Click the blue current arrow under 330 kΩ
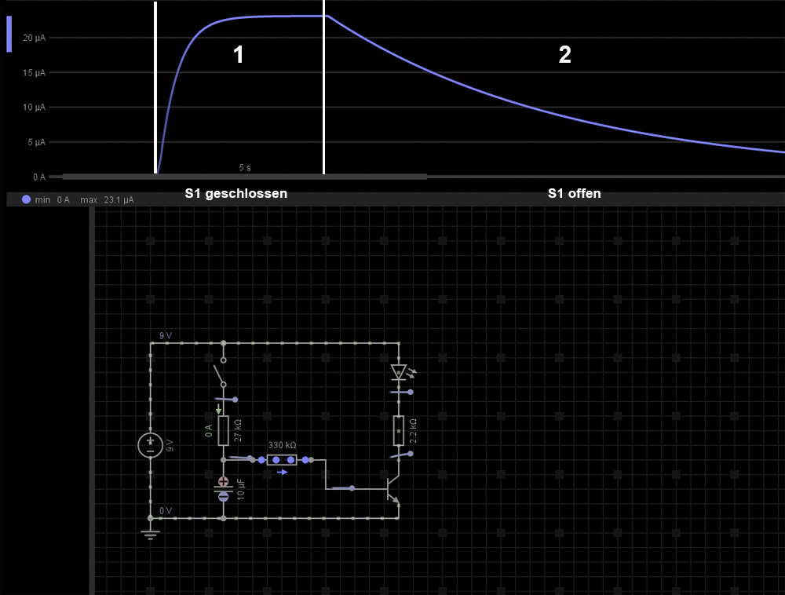Viewport: 785px width, 595px height. pyautogui.click(x=283, y=473)
